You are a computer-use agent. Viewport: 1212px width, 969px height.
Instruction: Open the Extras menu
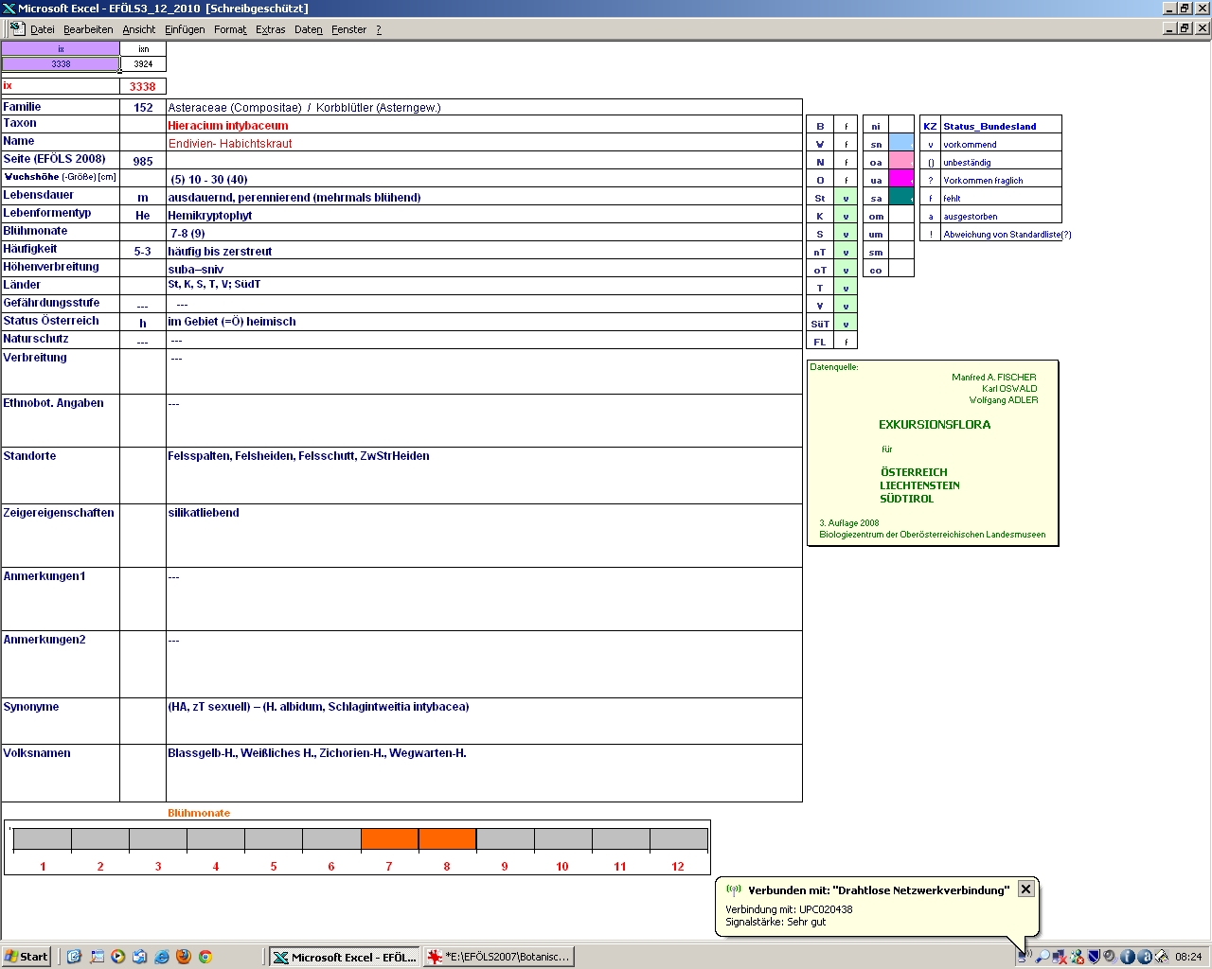[270, 29]
